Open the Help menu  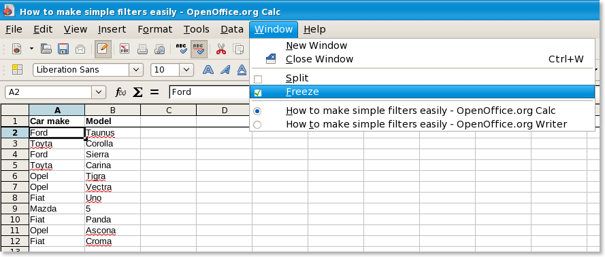click(314, 29)
